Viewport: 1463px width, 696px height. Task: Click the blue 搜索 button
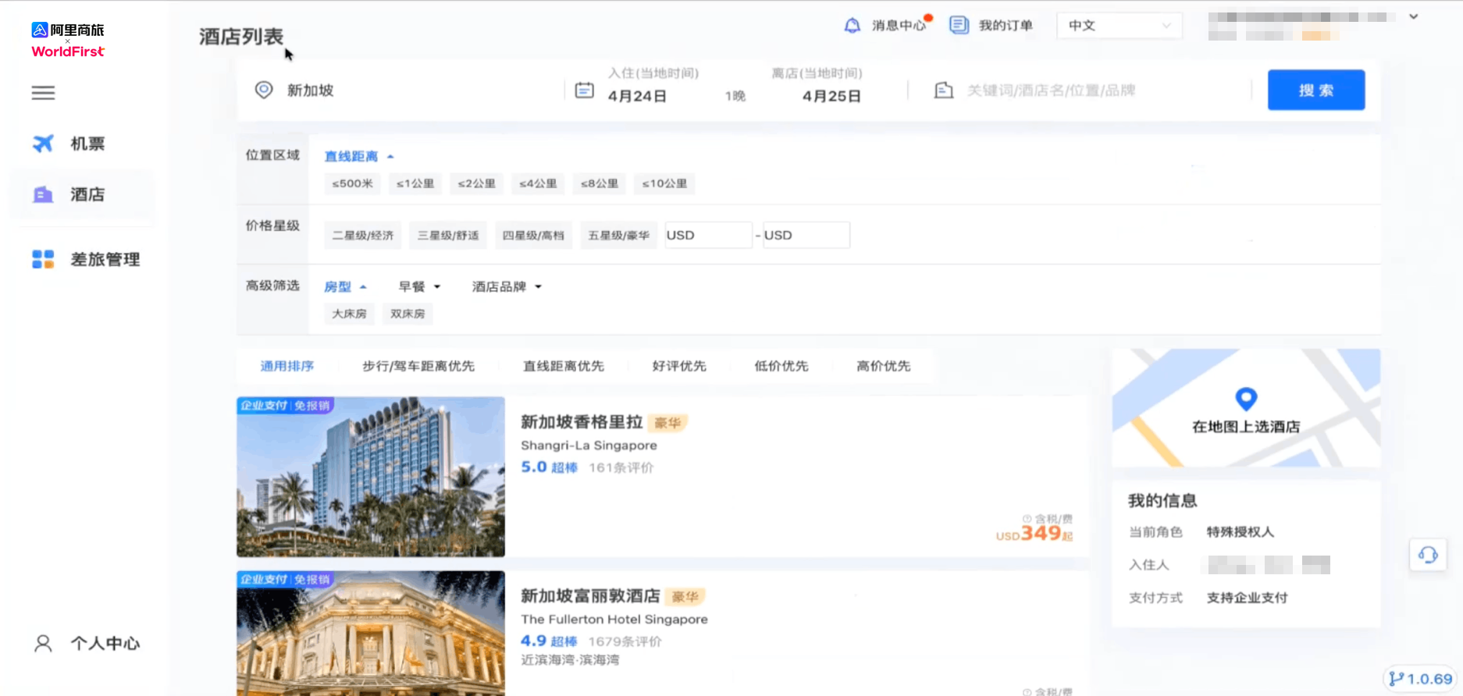[1315, 90]
